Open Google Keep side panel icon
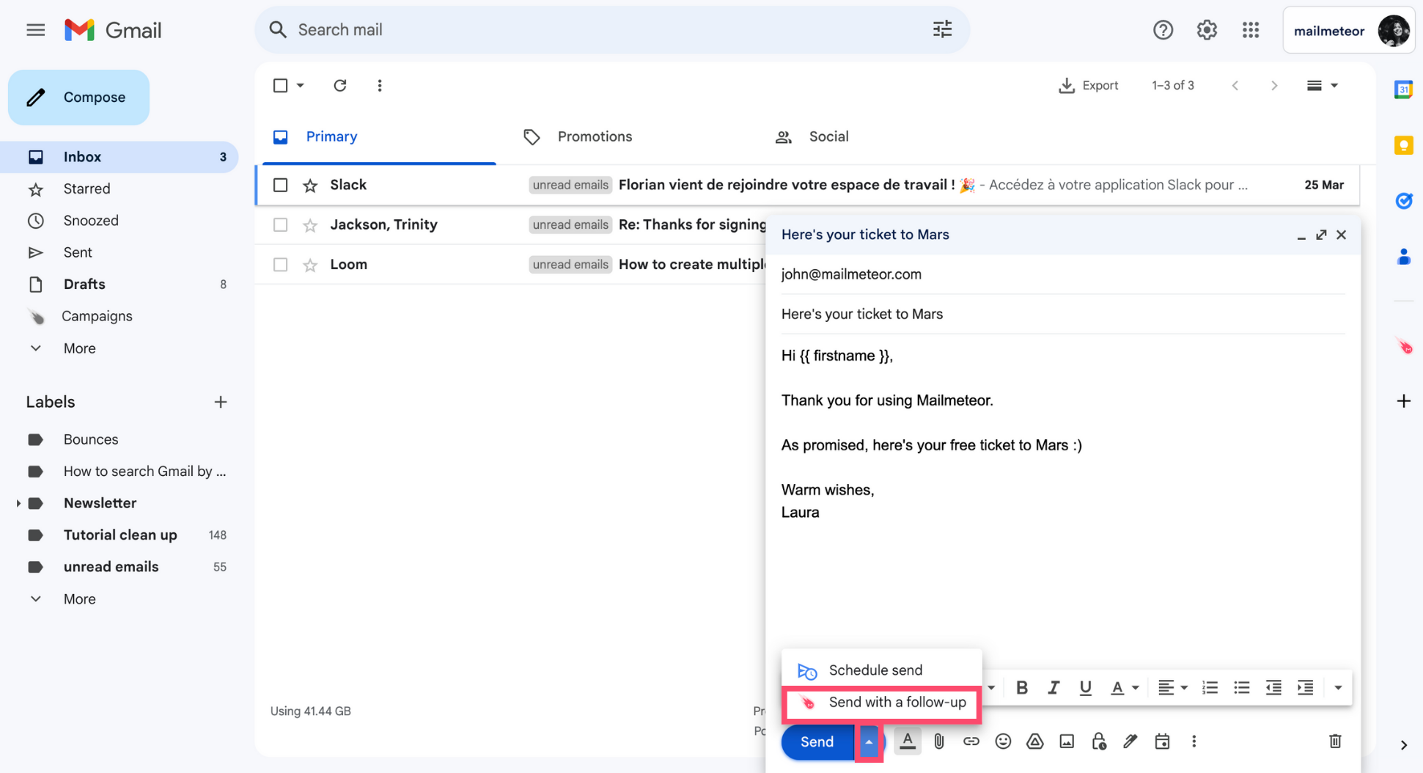 click(x=1403, y=145)
